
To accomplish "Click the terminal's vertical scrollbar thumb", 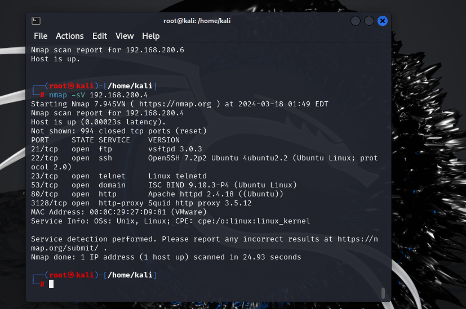I will (x=383, y=293).
